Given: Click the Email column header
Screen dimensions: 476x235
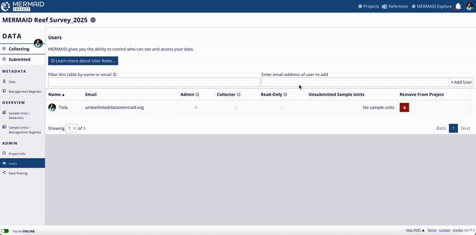Looking at the screenshot, I should point(91,95).
